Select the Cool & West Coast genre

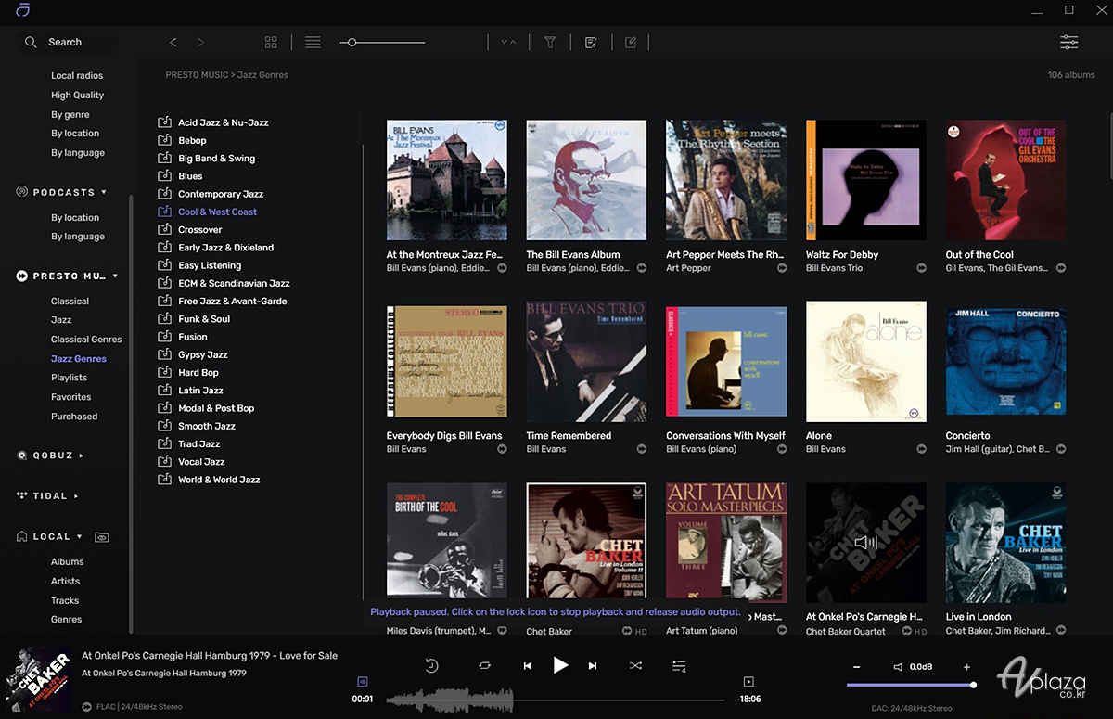(218, 212)
